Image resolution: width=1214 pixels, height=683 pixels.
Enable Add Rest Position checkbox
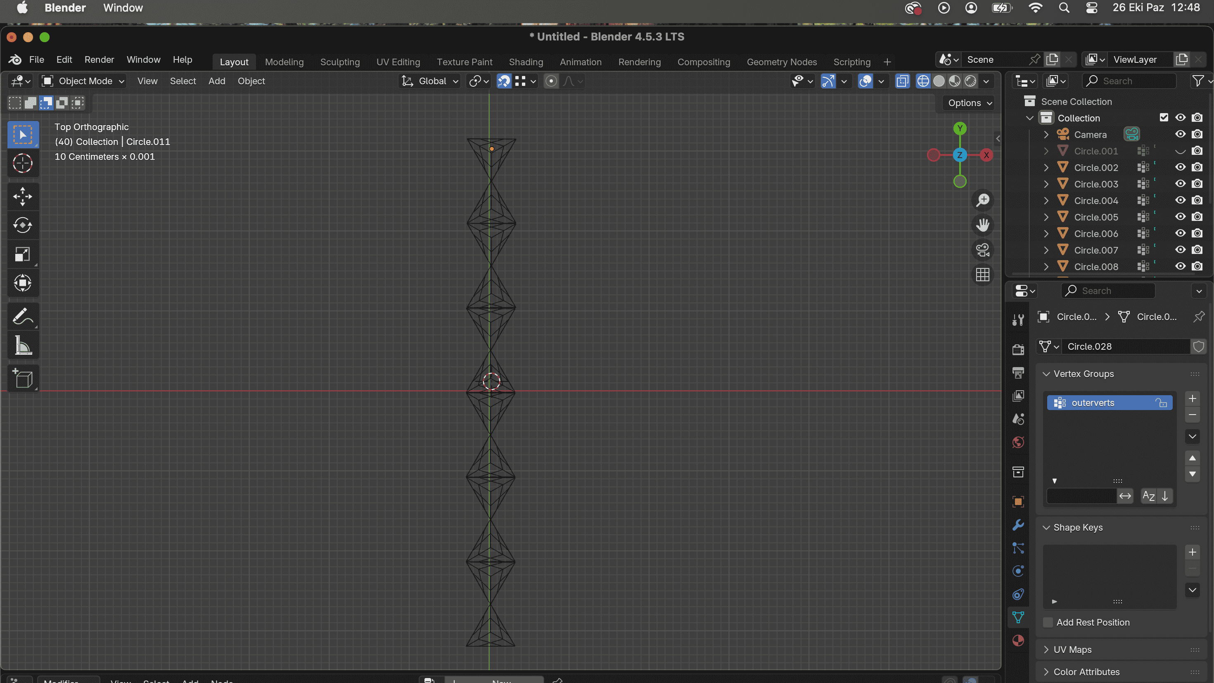click(x=1048, y=622)
